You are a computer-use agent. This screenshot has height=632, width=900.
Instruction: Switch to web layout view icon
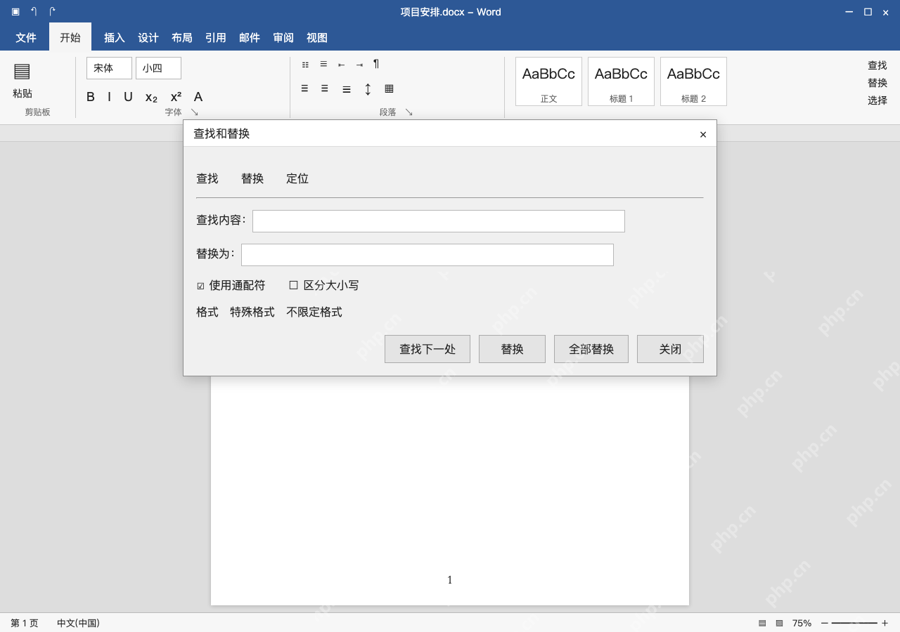pyautogui.click(x=779, y=623)
